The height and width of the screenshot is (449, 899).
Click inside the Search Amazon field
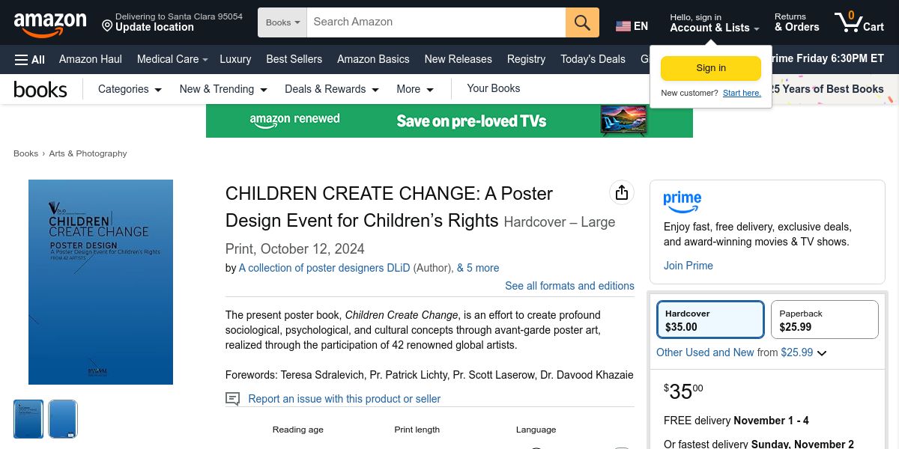click(436, 22)
